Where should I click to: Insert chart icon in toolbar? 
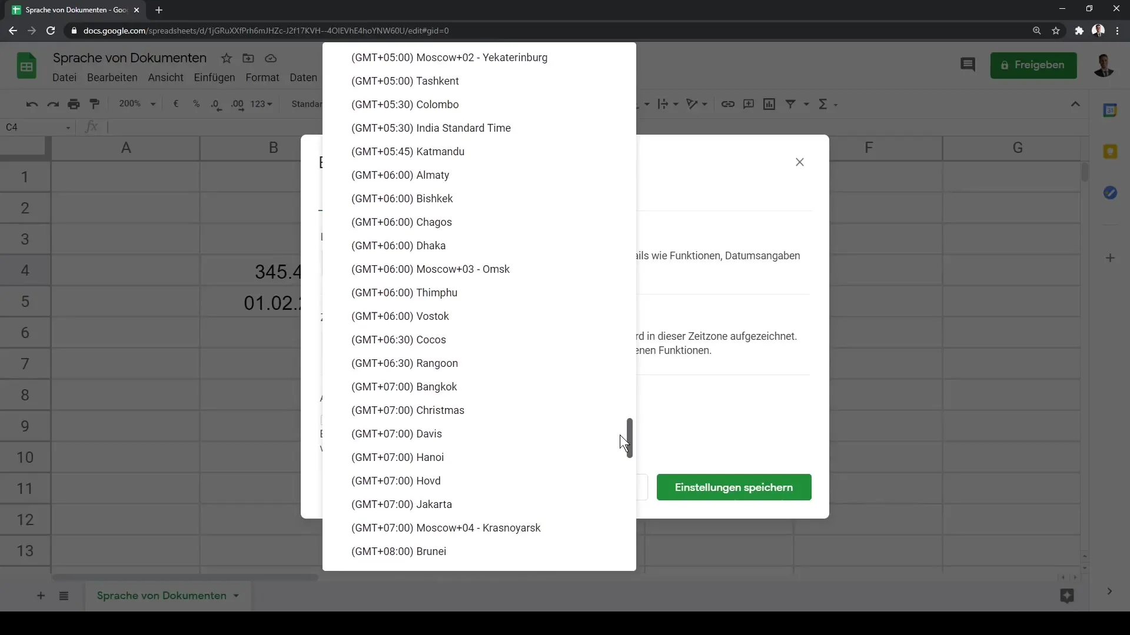[769, 104]
